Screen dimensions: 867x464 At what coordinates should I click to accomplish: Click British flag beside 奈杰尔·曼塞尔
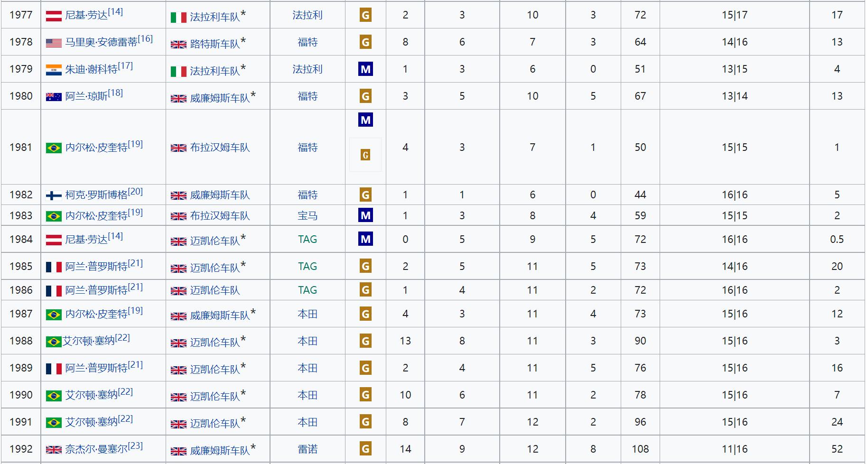click(54, 450)
